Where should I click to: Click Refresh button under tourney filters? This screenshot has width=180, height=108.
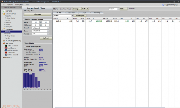[46, 38]
